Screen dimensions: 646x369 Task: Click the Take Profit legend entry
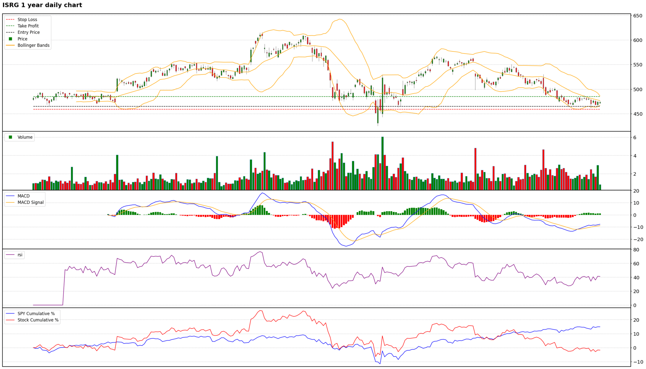28,26
